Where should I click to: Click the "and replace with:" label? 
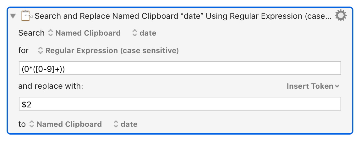tap(51, 86)
